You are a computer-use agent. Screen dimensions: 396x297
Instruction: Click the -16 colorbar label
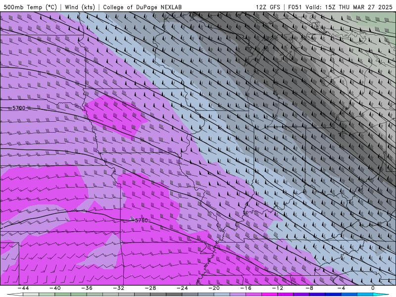coord(246,288)
